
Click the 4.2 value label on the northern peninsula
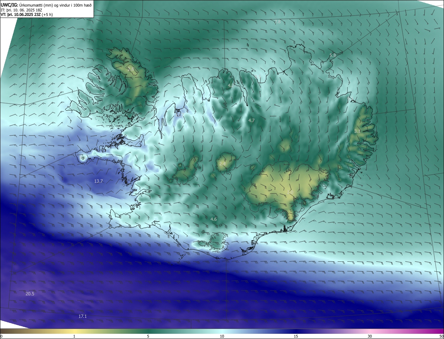coord(231,85)
